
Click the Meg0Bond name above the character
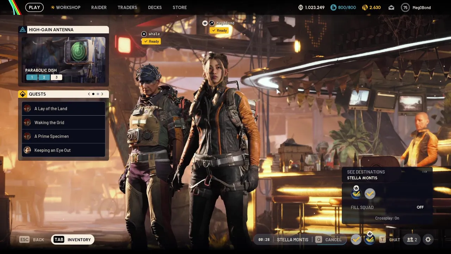pos(225,23)
